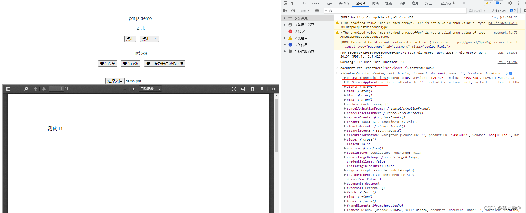Create a live expression with eye icon
The image size is (526, 213).
coord(317,10)
